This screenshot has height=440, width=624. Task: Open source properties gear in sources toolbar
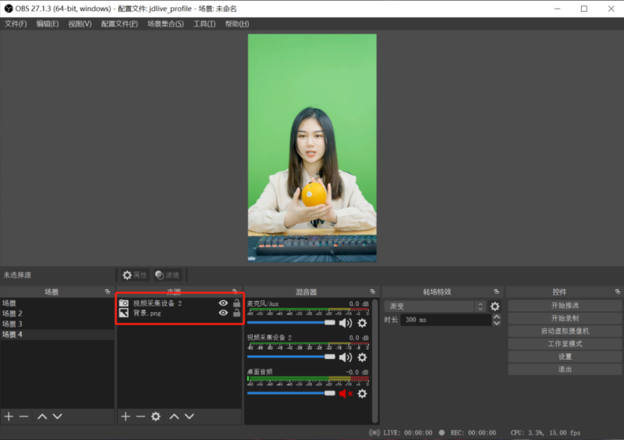[156, 417]
